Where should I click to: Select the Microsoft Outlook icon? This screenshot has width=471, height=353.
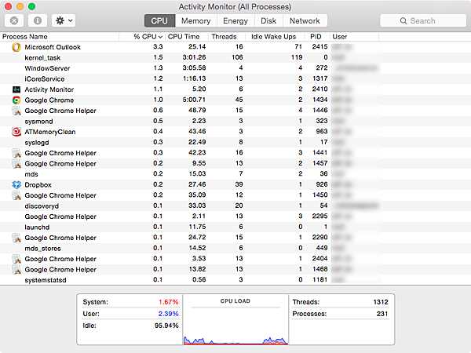tap(16, 47)
